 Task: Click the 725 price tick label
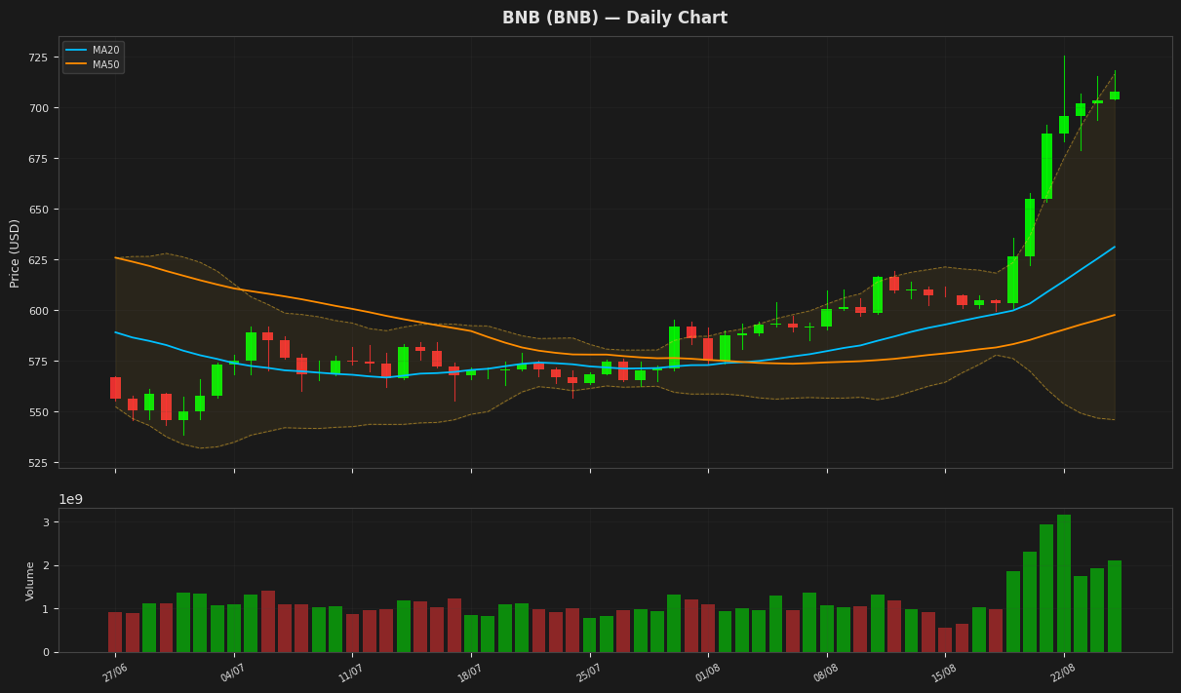(x=37, y=58)
